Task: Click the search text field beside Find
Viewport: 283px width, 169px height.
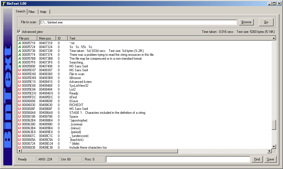Action: click(x=178, y=159)
